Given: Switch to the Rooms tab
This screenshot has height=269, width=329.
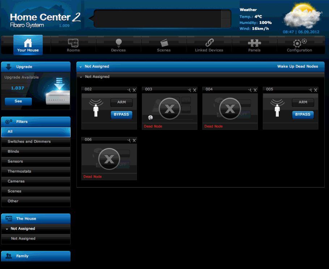Looking at the screenshot, I should coord(73,45).
